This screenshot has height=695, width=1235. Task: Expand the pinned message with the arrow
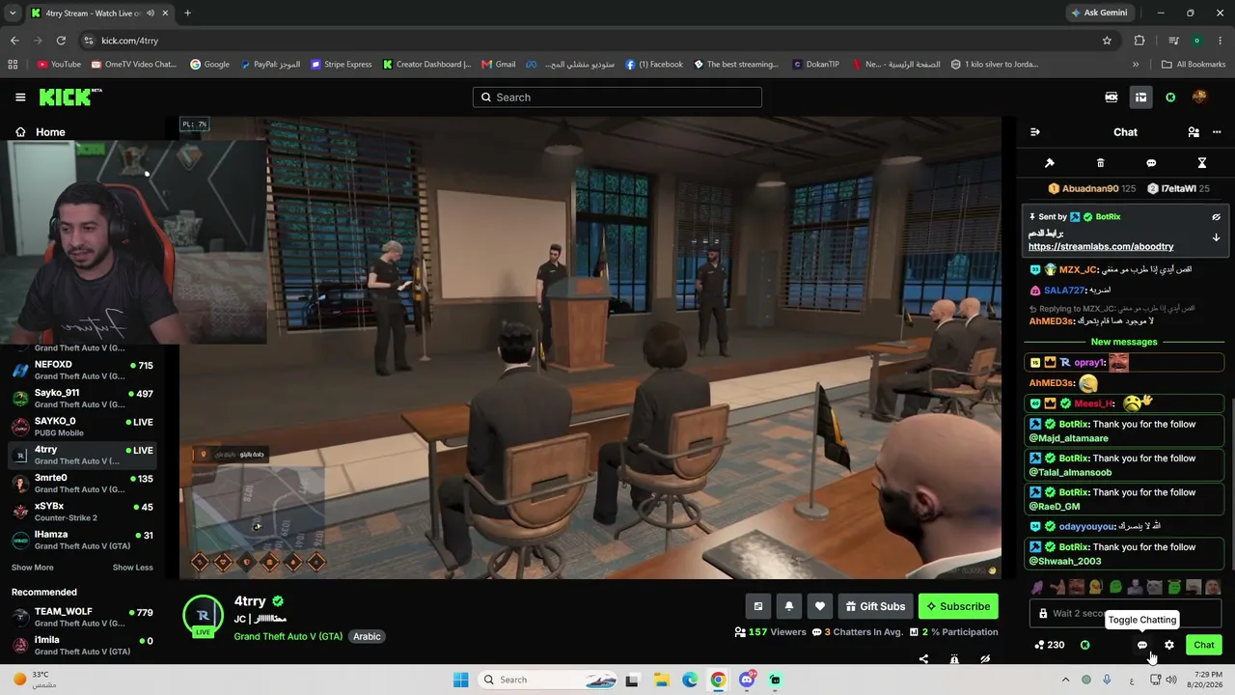pyautogui.click(x=1216, y=237)
